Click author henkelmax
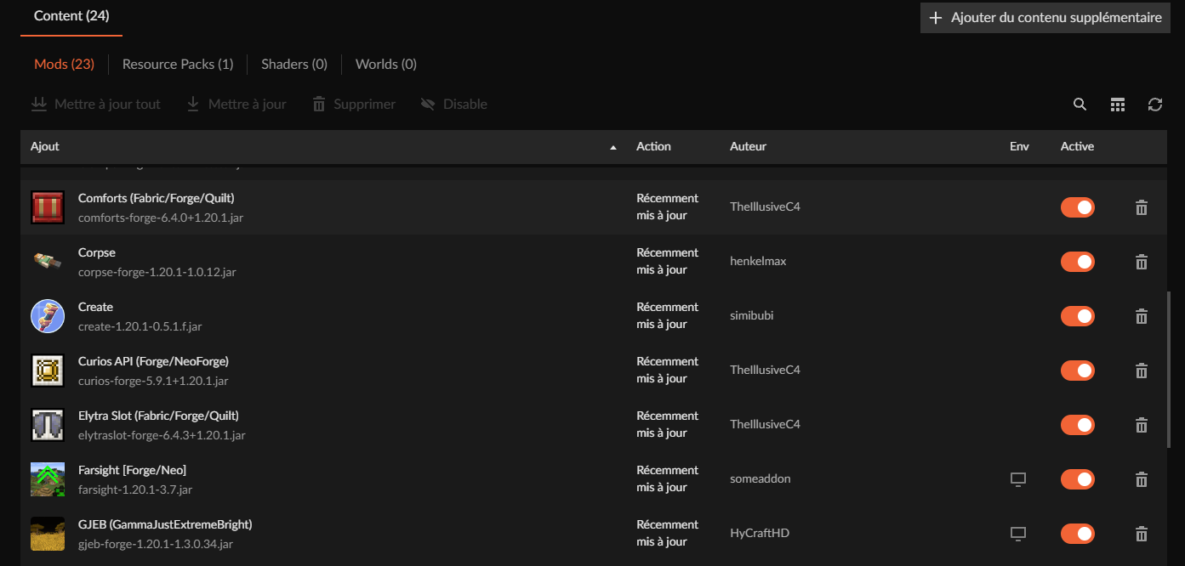Image resolution: width=1185 pixels, height=566 pixels. click(758, 262)
